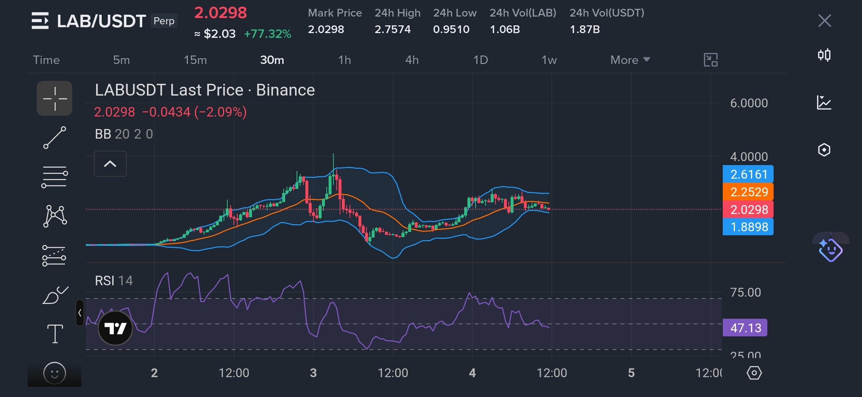This screenshot has width=862, height=397.
Task: Choose the XABCD pattern tool
Action: [x=55, y=216]
